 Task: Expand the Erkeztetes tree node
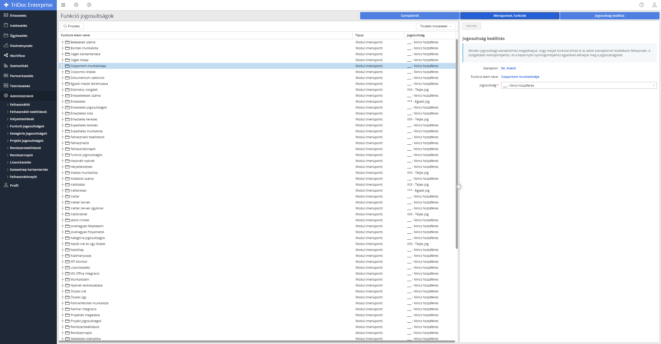[62, 101]
